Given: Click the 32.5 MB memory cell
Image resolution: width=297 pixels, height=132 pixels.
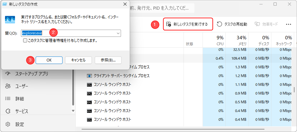Looking at the screenshot, I should [237, 50].
